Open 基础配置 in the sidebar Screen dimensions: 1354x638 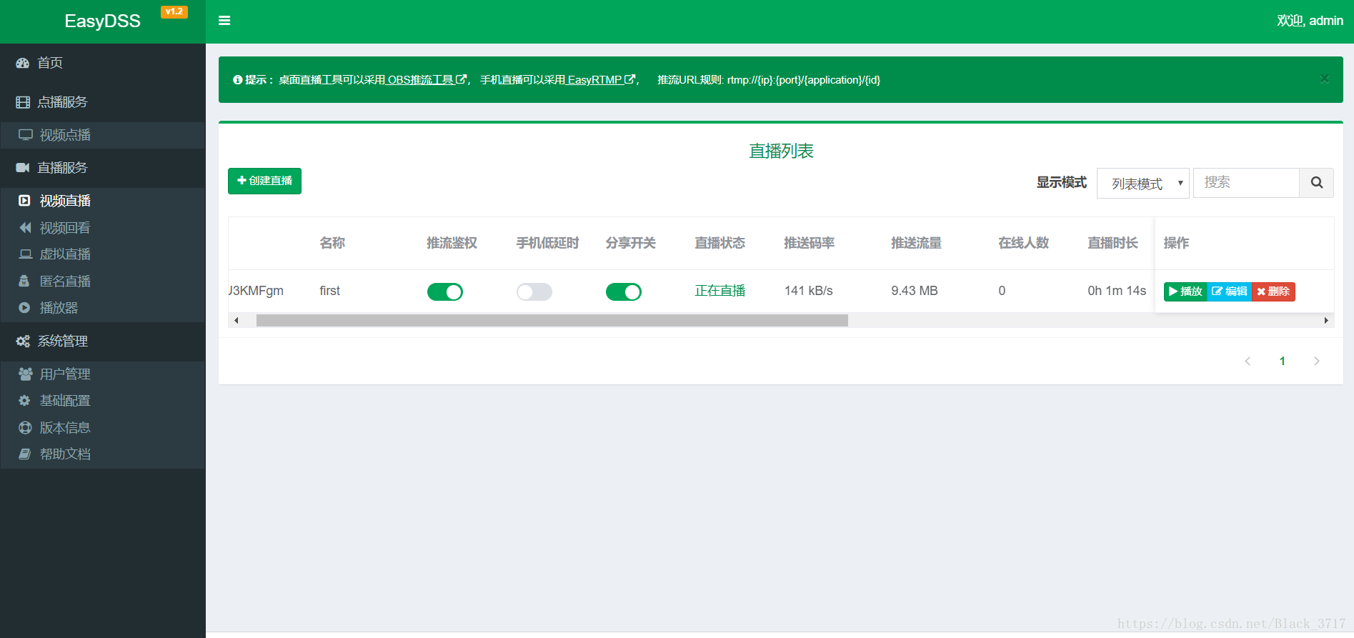[103, 401]
